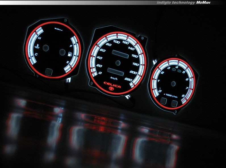The height and width of the screenshot is (168, 226).
Task: Click the x1000r/min label on tachometer
Action: tap(171, 95)
